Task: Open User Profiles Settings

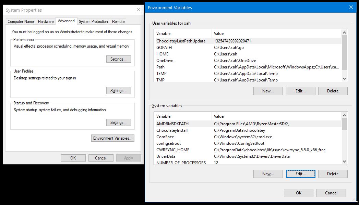Action: pos(118,90)
